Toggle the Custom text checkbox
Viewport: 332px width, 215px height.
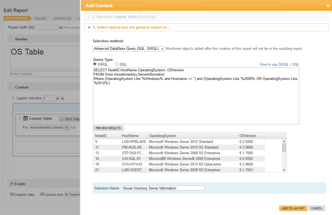[42, 194]
